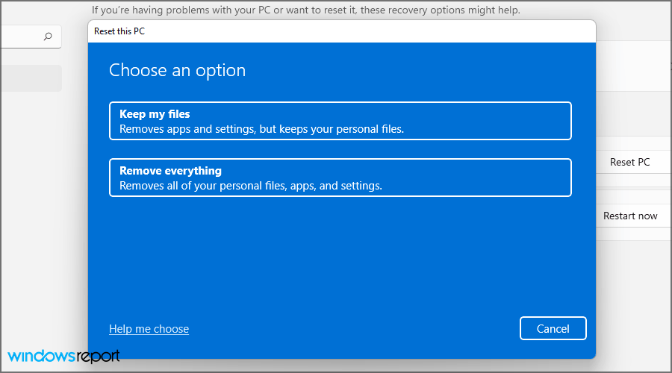Click the Removes all personal files description
The image size is (672, 373).
pos(251,186)
